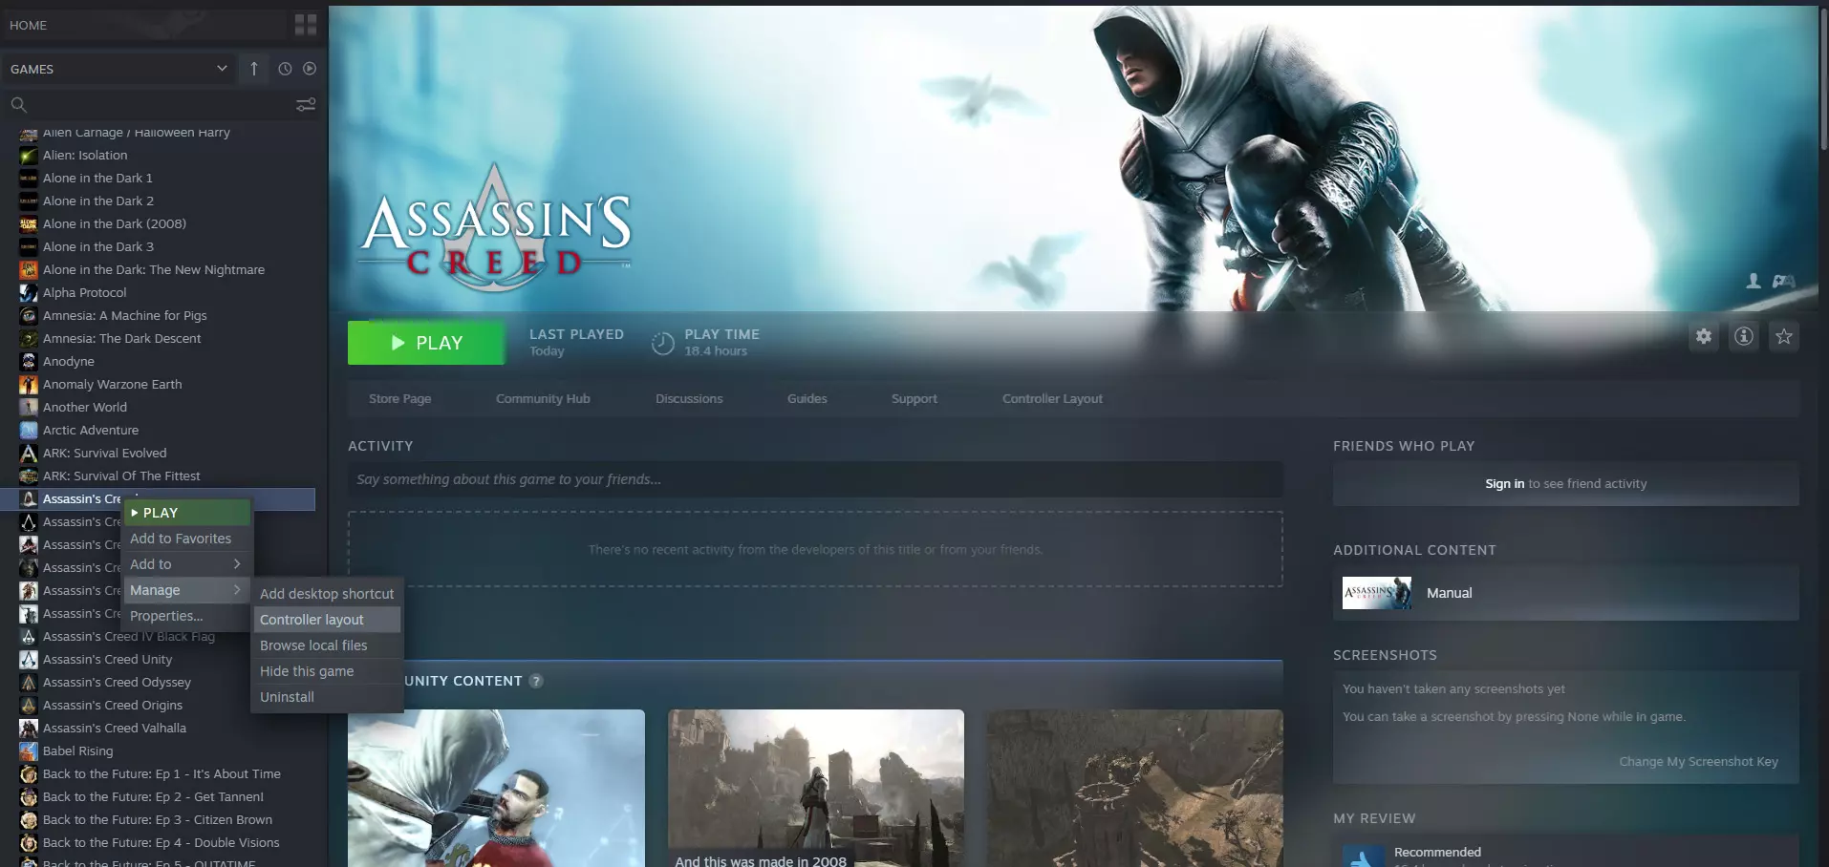
Task: Toggle the recent games clock filter
Action: (285, 69)
